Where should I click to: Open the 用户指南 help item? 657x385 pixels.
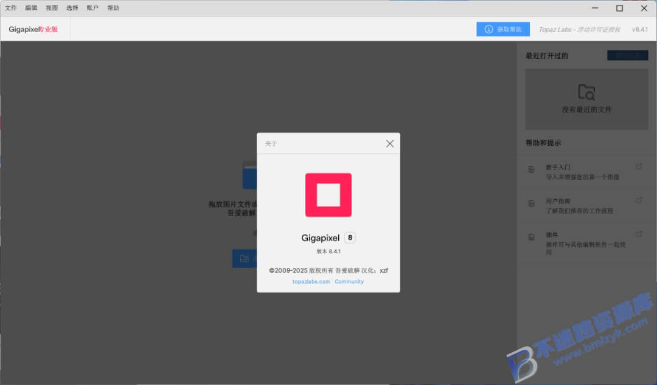(586, 205)
